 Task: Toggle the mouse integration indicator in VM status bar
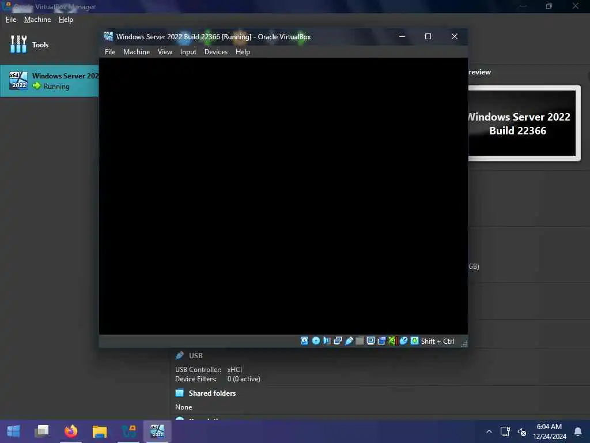point(403,341)
